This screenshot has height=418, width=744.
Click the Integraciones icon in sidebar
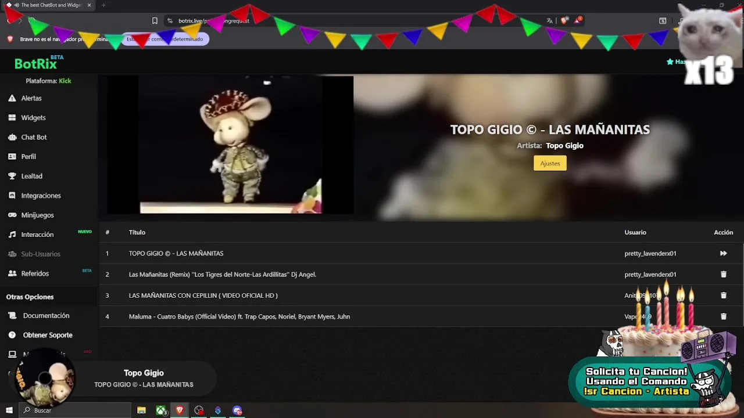click(12, 196)
